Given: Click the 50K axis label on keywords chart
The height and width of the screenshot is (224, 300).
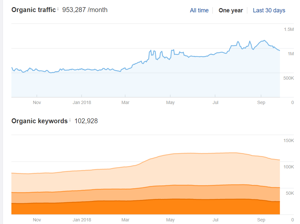Looking at the screenshot, I should [290, 193].
